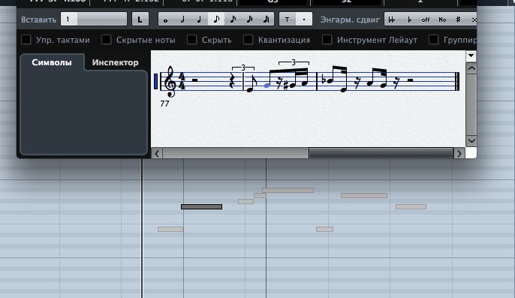Image resolution: width=515 pixels, height=298 pixels.
Task: Click the No enharmonic shift button
Action: click(442, 20)
